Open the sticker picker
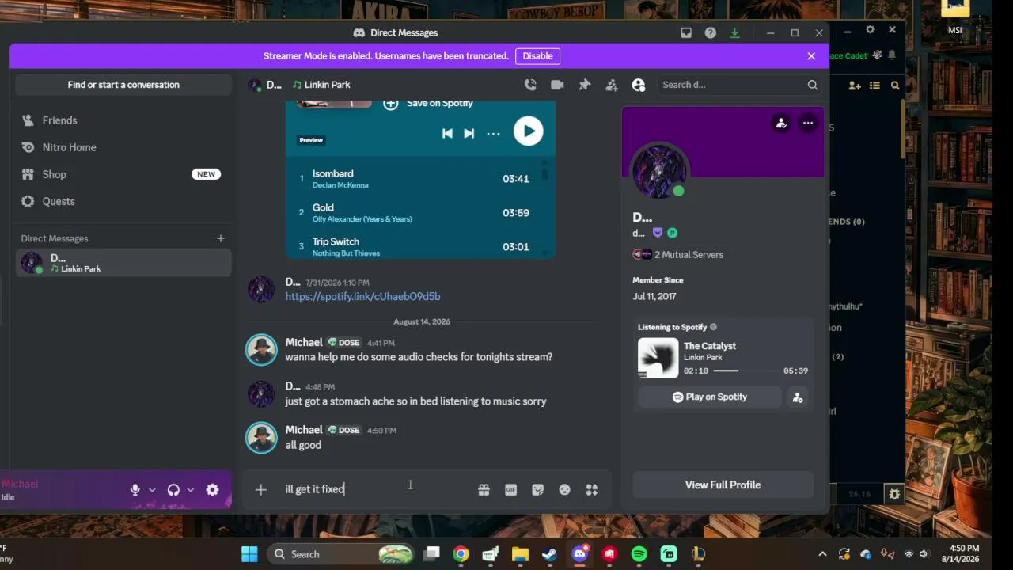The image size is (1013, 570). click(x=537, y=489)
